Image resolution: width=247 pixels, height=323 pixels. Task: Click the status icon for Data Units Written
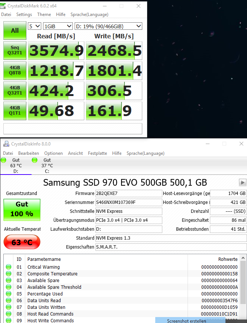click(x=9, y=307)
